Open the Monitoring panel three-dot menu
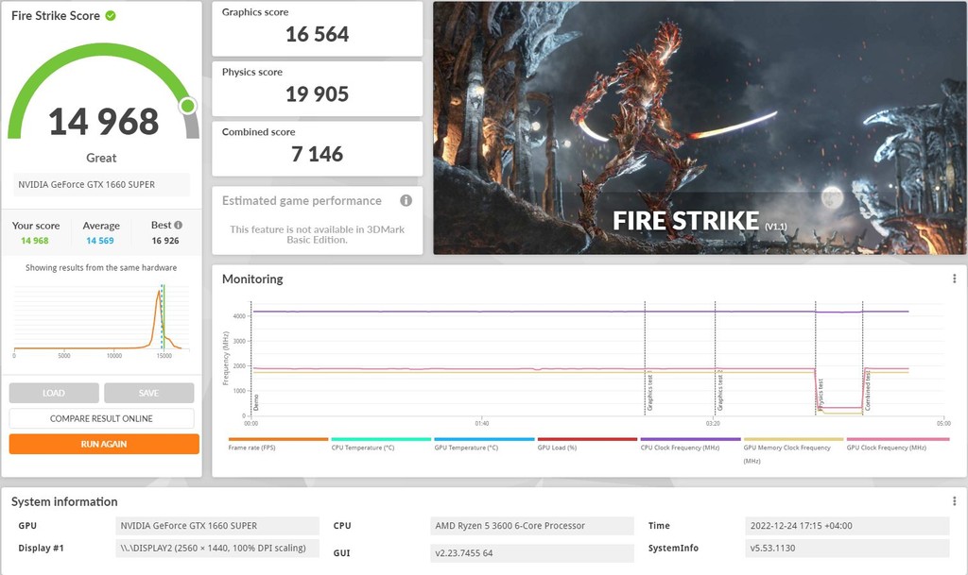The width and height of the screenshot is (968, 575). tap(954, 279)
